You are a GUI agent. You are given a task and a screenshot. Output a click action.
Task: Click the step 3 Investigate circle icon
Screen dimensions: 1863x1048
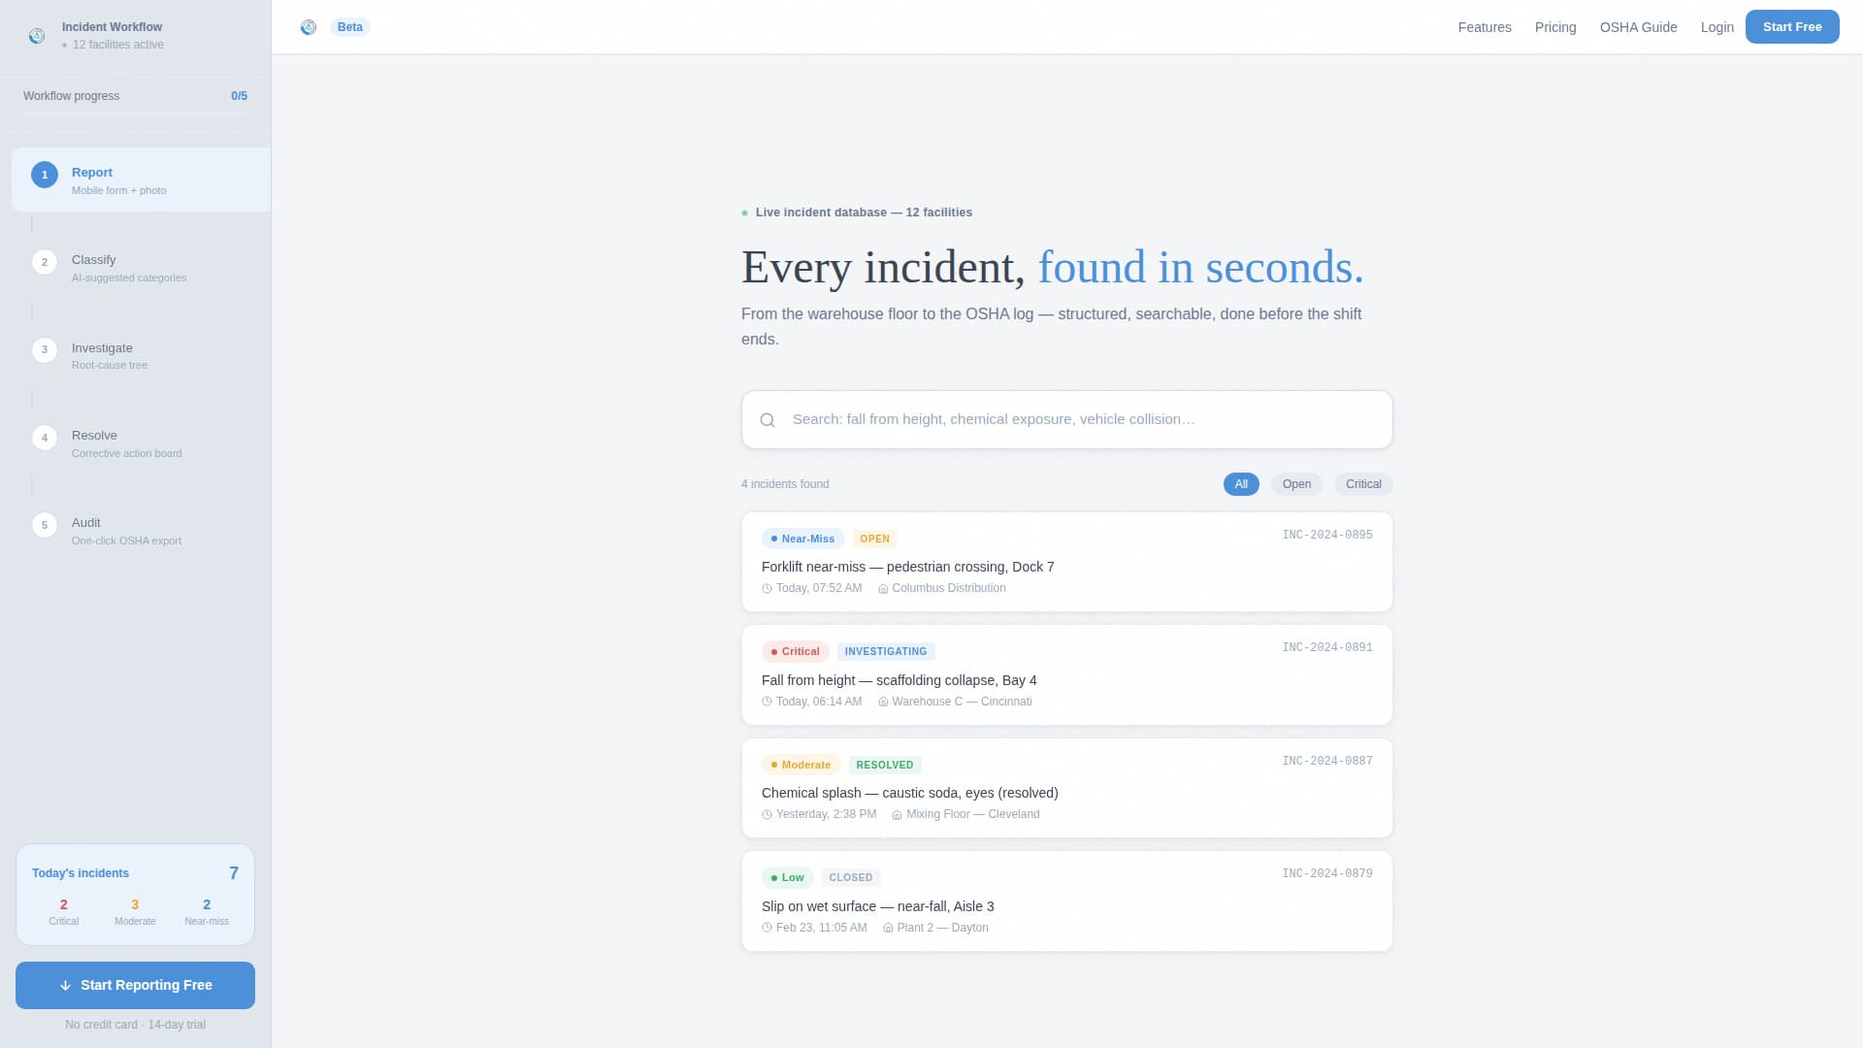(x=45, y=349)
